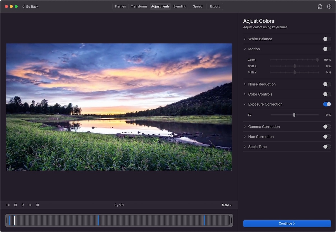Expand the Sepia Tone chevron
Viewport: 336px width, 232px height.
tap(245, 147)
